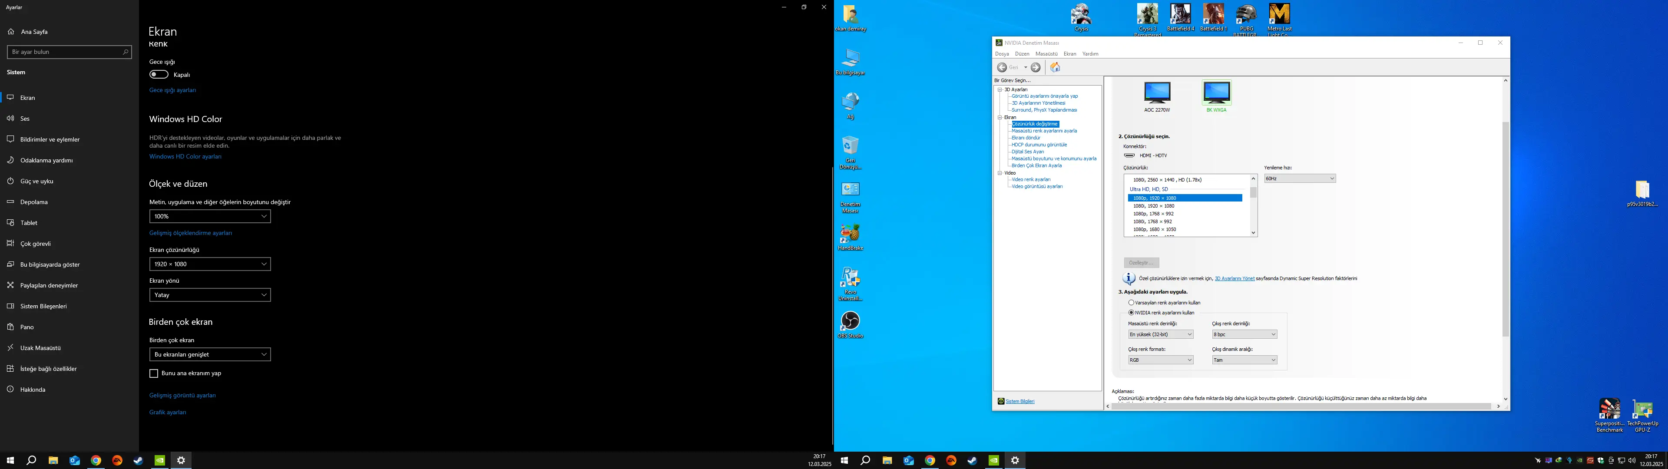
Task: Open the Masaüstü menu in NVIDIA window
Action: (x=1046, y=54)
